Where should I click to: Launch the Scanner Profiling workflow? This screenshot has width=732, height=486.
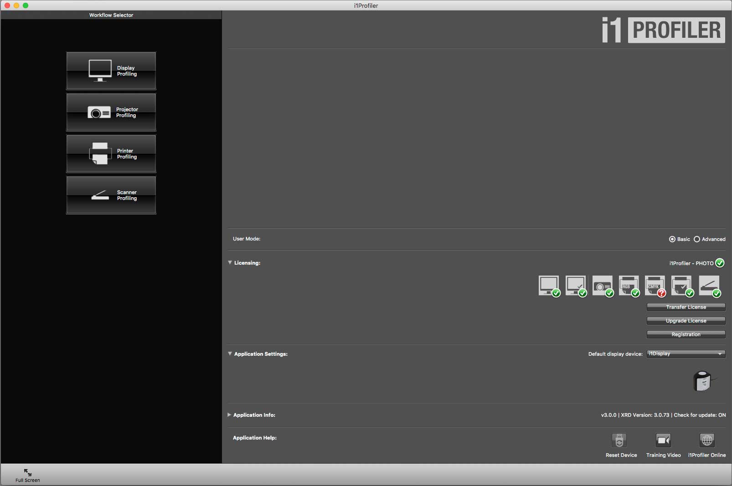point(111,195)
